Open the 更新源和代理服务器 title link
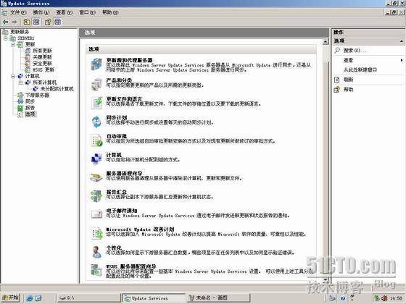Screen dimensions: 406x304 130,60
